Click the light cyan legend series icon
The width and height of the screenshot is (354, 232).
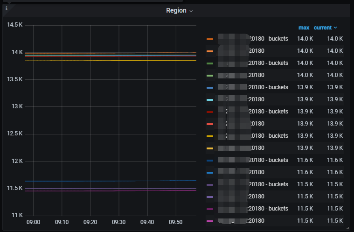pos(210,99)
